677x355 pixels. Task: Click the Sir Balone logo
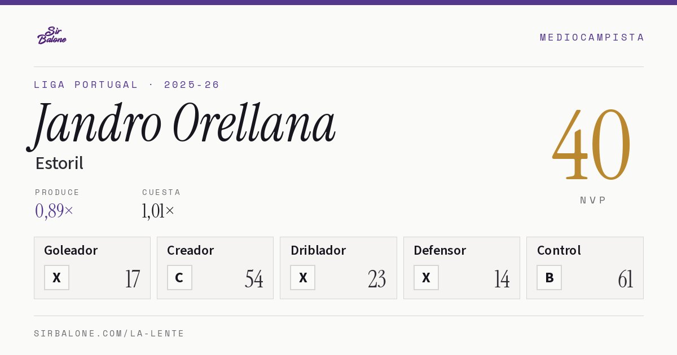(52, 35)
